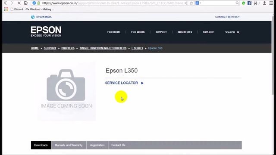The image size is (276, 155).
Task: Click the EPSON INDIA link
Action: click(x=44, y=17)
